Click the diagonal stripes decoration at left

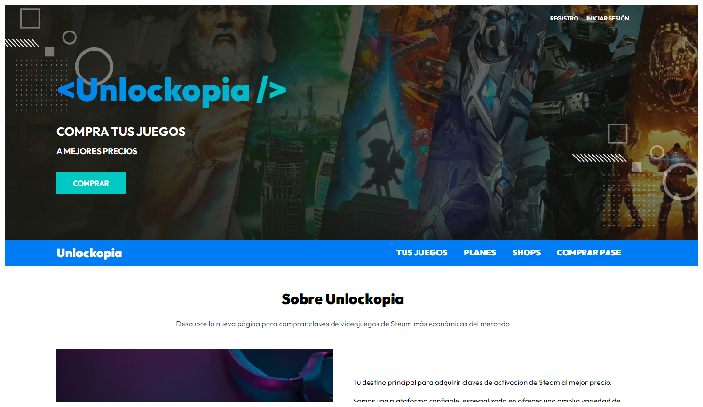coord(22,43)
